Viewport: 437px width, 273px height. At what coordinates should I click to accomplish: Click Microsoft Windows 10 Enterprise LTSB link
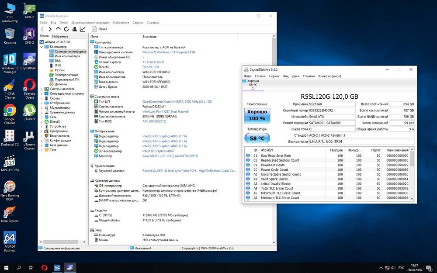click(x=169, y=52)
